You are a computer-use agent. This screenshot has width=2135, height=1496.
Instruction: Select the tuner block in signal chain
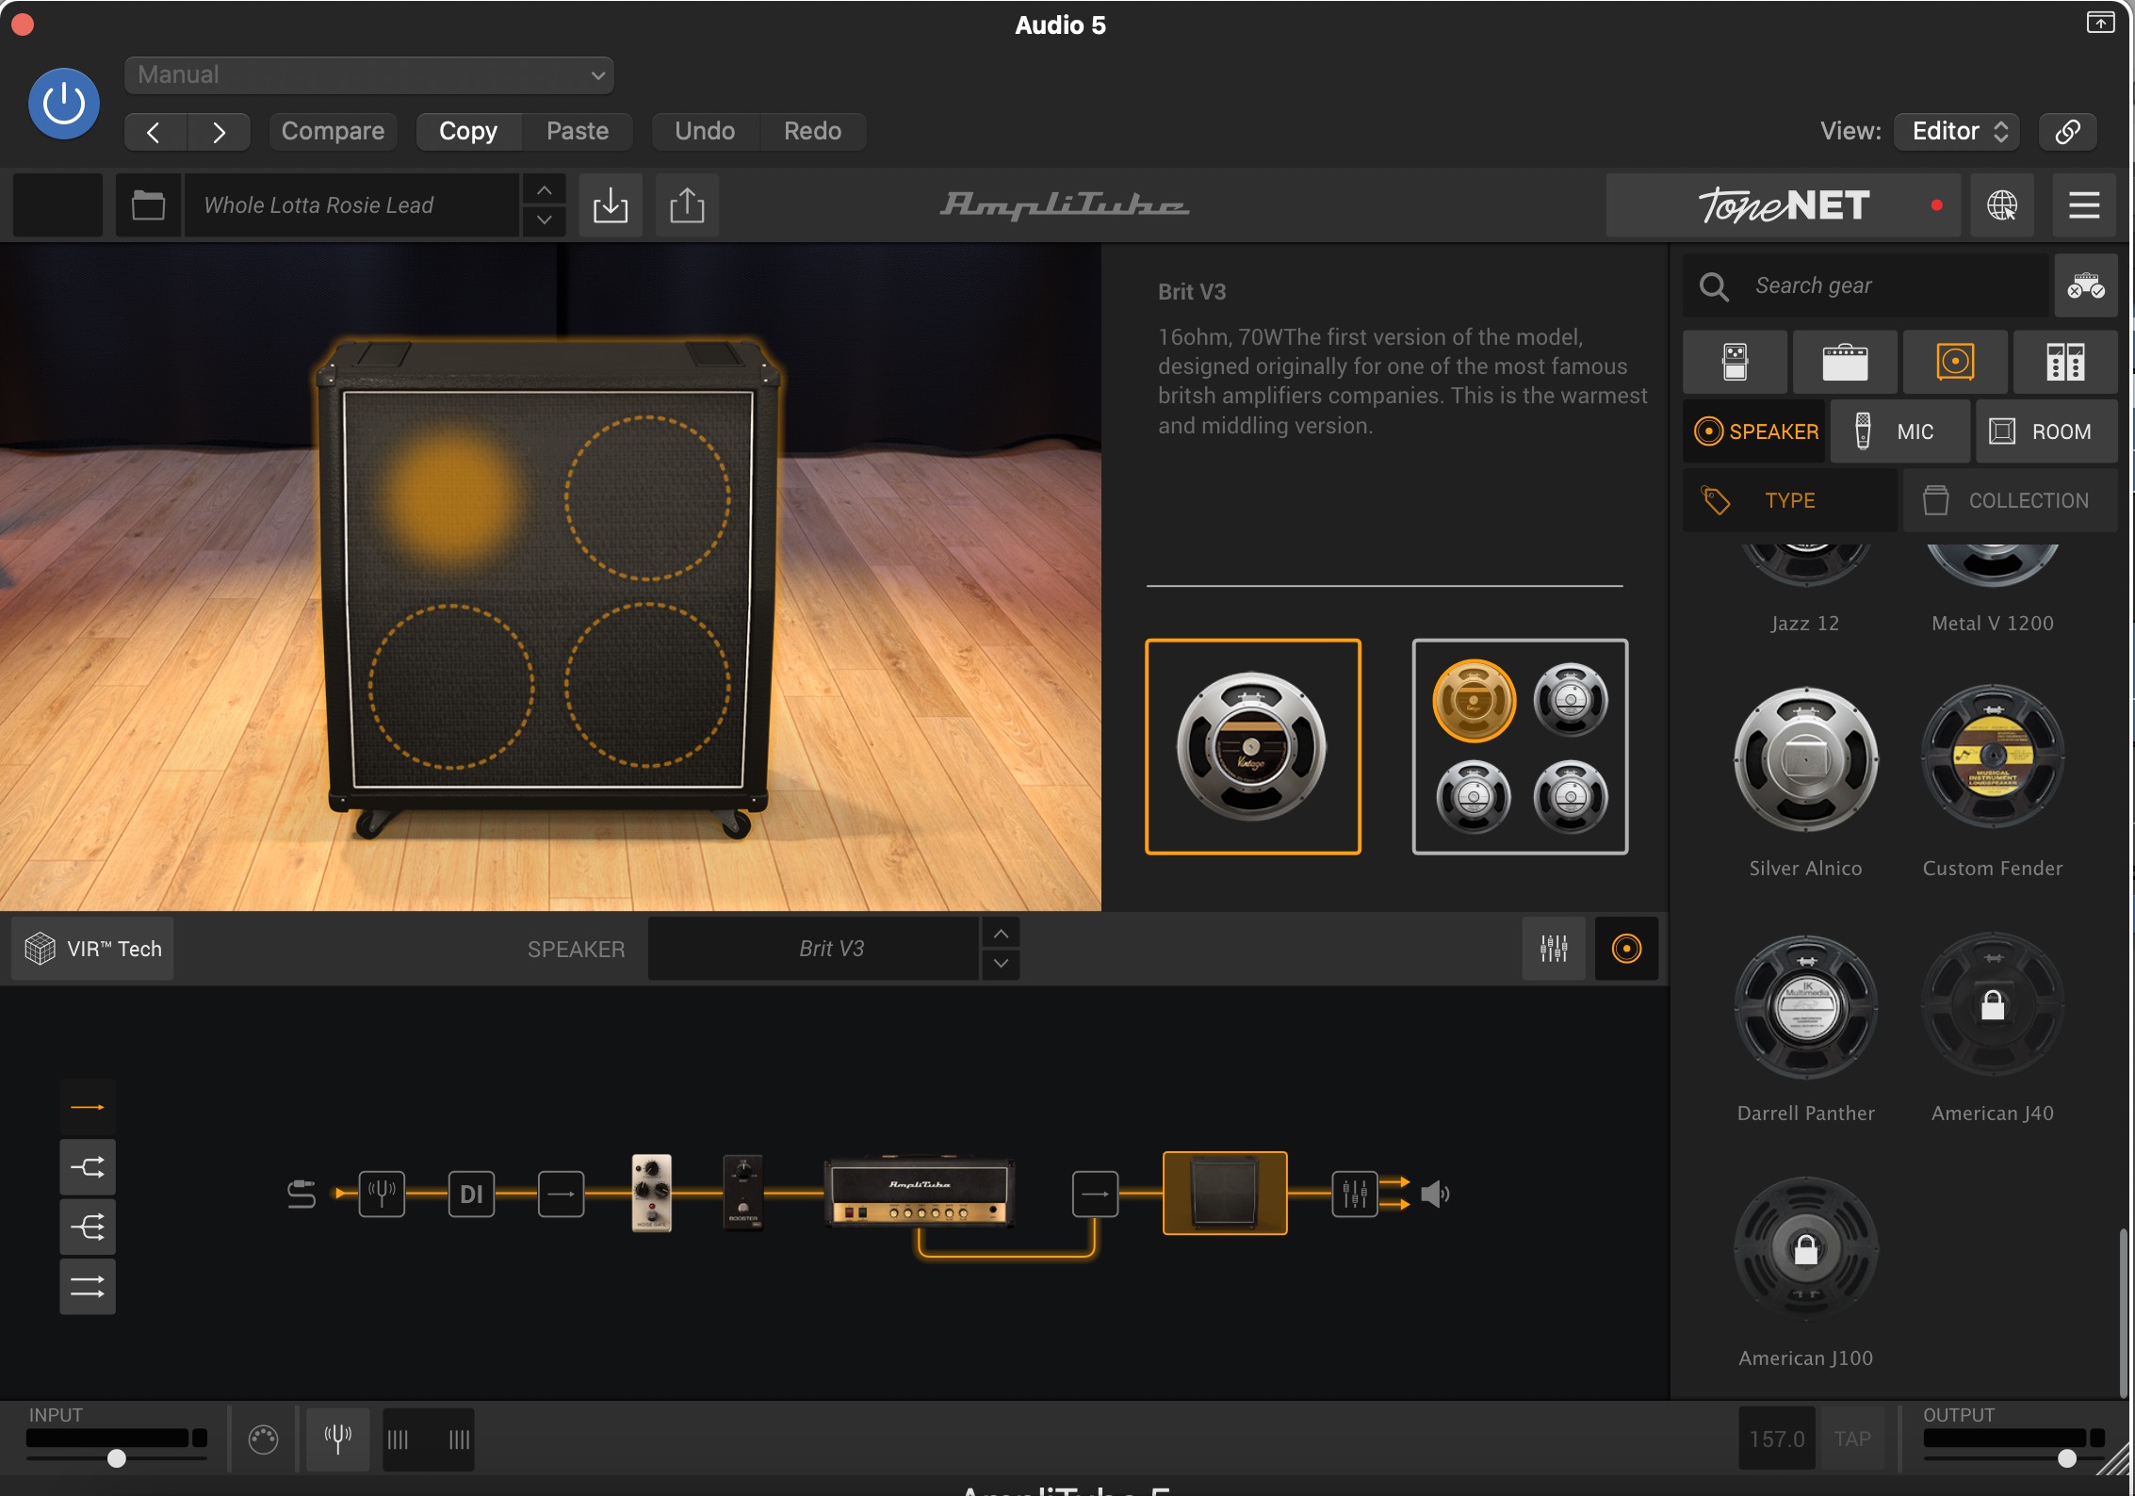(382, 1194)
